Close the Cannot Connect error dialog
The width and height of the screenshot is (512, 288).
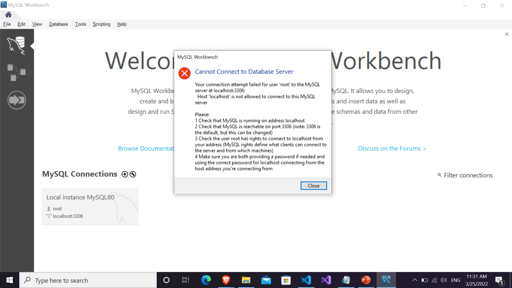(x=313, y=185)
